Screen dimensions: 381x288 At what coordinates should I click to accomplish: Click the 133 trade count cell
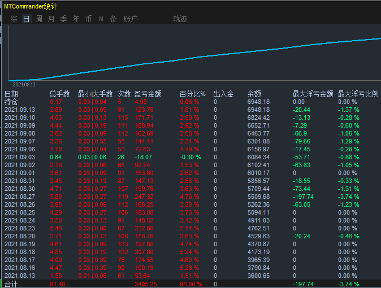click(x=123, y=244)
